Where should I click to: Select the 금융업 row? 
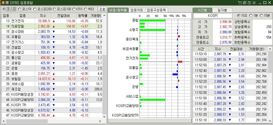pos(52,63)
